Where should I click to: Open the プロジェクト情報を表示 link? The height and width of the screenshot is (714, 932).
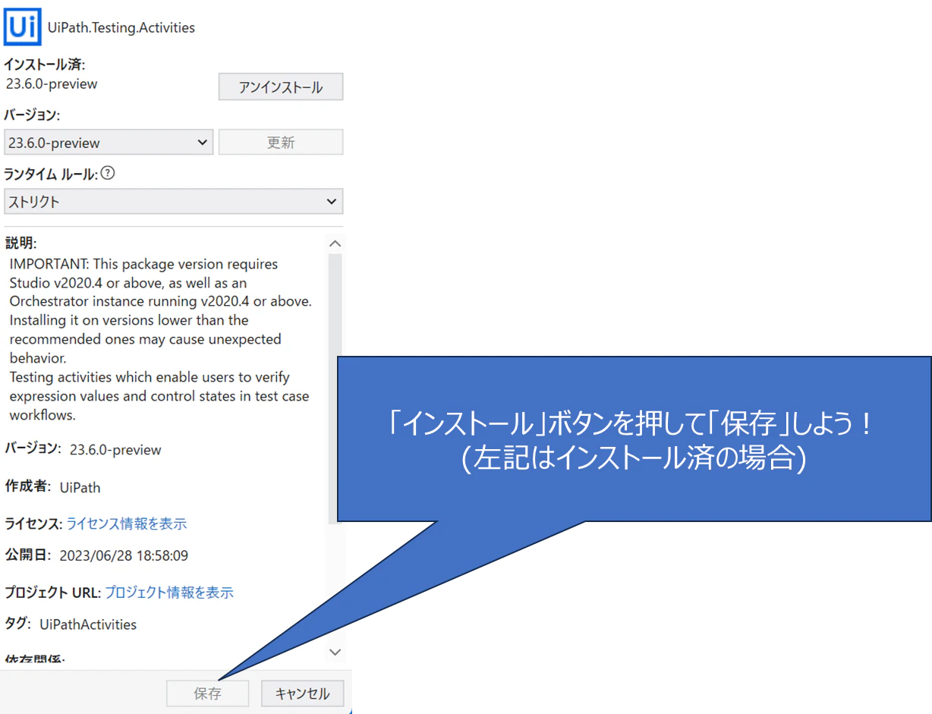click(x=169, y=593)
